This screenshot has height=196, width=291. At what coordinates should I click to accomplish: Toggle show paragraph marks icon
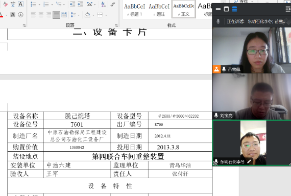tap(113, 4)
